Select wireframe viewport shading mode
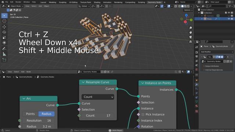Viewport: 235px width, 132px height. [x=180, y=6]
